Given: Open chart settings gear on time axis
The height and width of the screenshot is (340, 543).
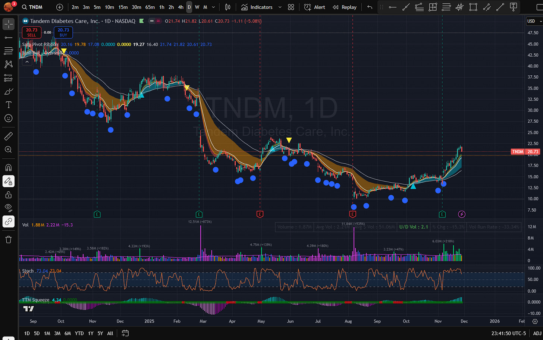Looking at the screenshot, I should coord(535,321).
